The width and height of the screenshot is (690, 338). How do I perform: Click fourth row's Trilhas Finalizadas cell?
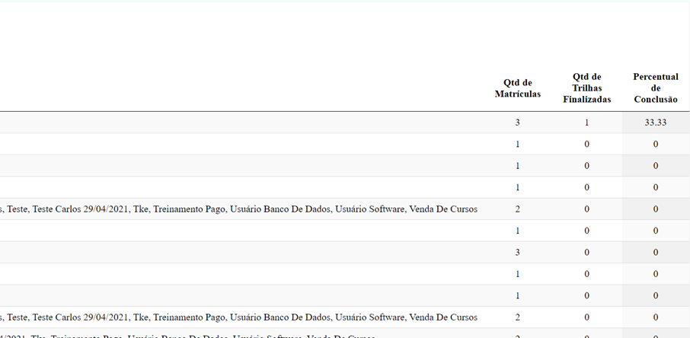(586, 187)
